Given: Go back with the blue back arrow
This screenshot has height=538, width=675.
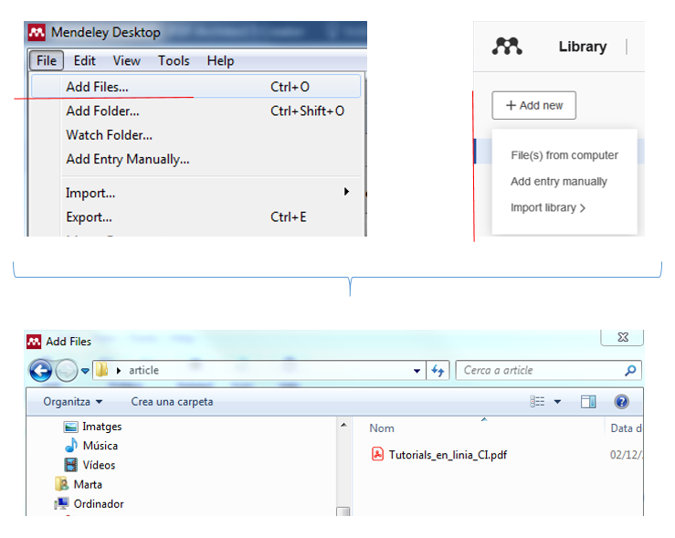Looking at the screenshot, I should pos(40,370).
